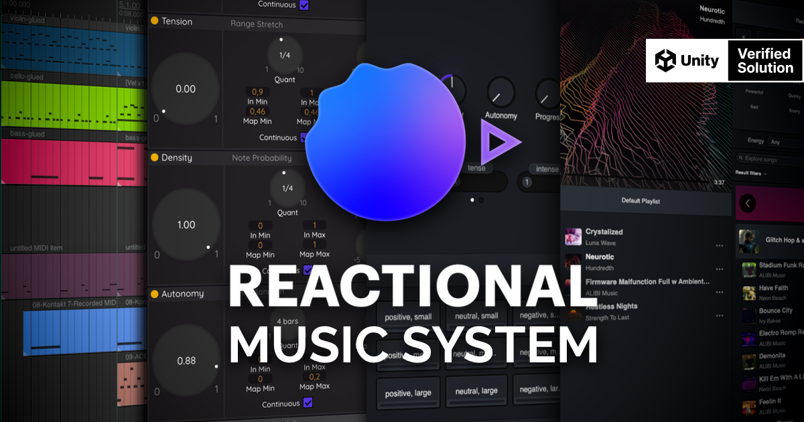Open more options for Restless Nights
Screen dimensions: 804x422
[x=720, y=315]
